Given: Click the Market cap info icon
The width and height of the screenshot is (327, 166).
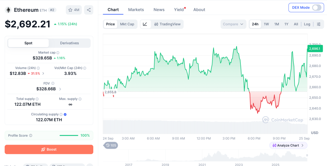Looking at the screenshot, I should point(58,53).
